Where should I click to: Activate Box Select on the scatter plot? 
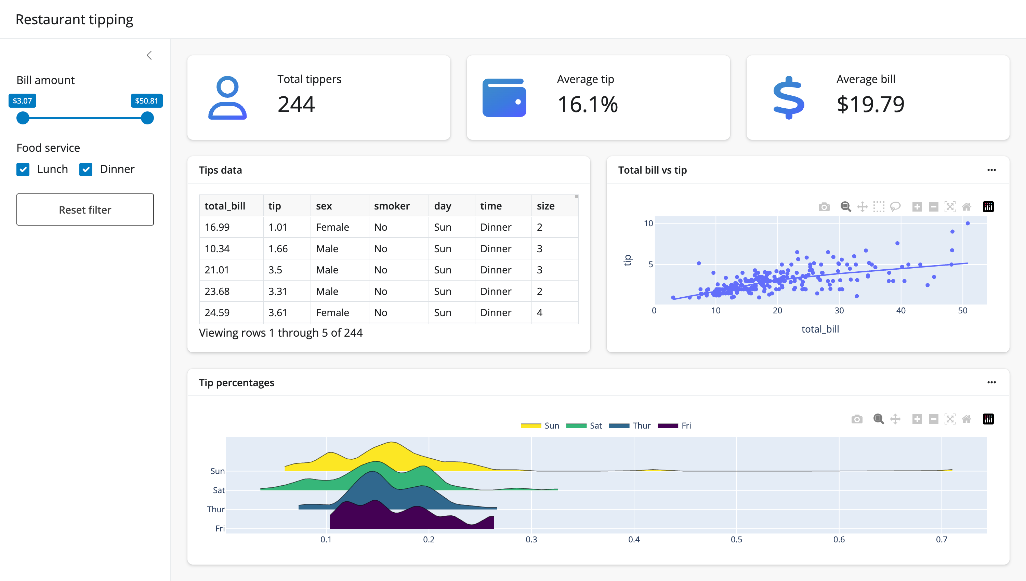point(878,207)
